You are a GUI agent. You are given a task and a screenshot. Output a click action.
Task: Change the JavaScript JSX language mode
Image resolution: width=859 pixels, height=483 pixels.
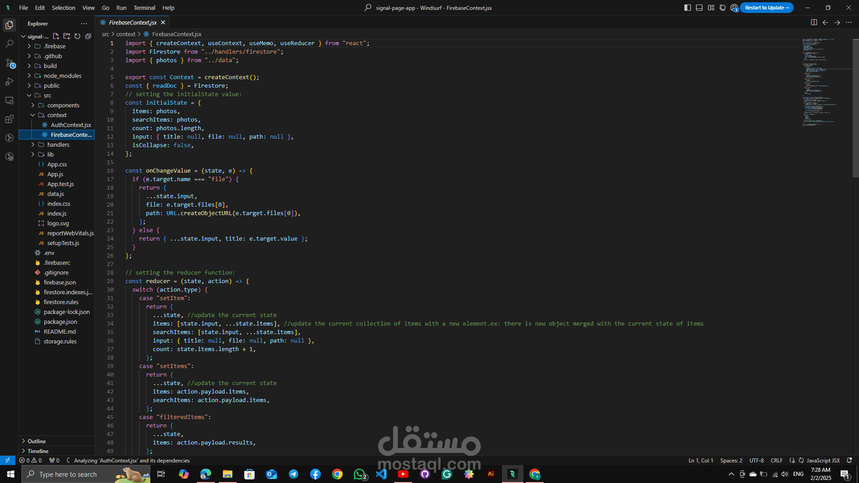823,460
